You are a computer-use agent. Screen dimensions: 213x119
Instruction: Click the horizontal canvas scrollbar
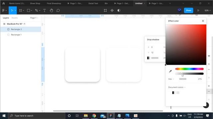[108, 111]
